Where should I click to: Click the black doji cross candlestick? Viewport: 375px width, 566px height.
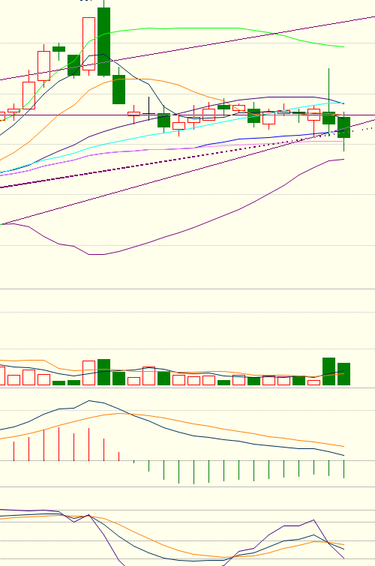148,110
